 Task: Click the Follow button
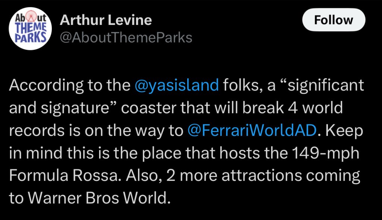click(x=334, y=20)
